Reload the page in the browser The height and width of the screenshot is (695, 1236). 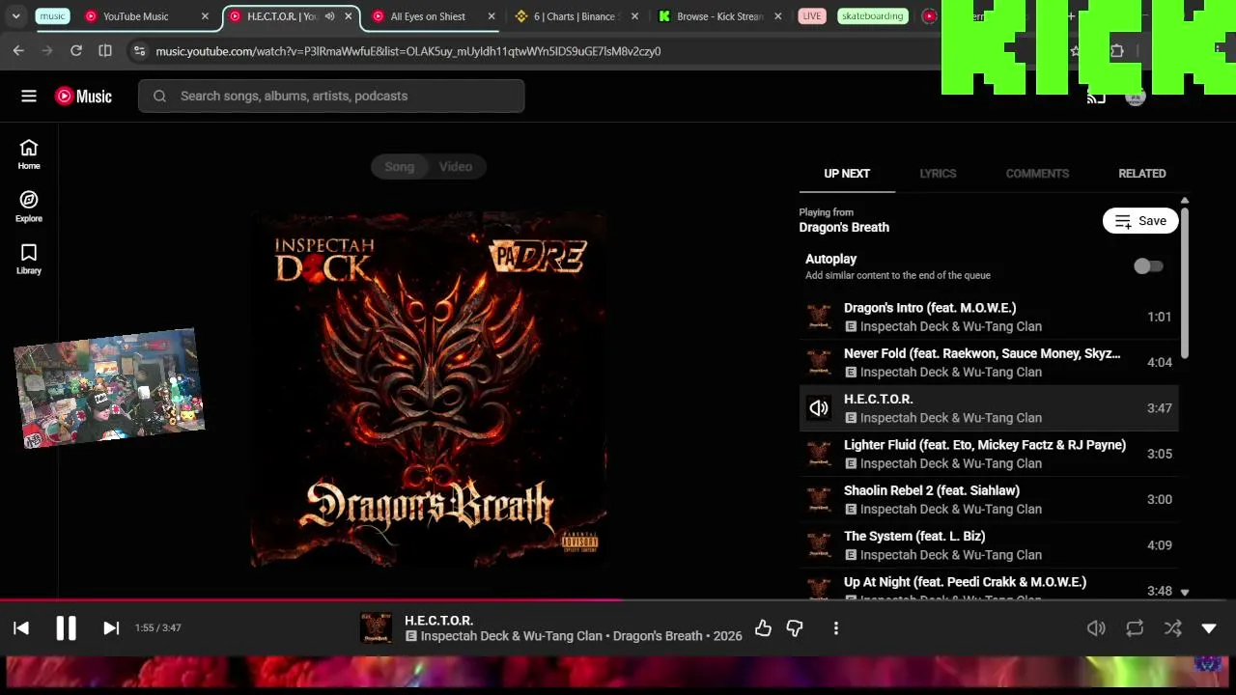pyautogui.click(x=76, y=50)
